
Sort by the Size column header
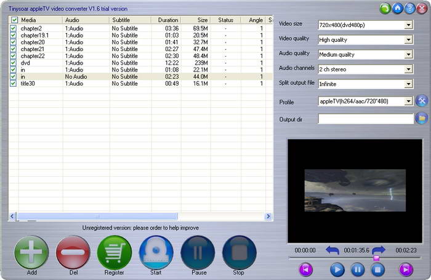click(196, 20)
